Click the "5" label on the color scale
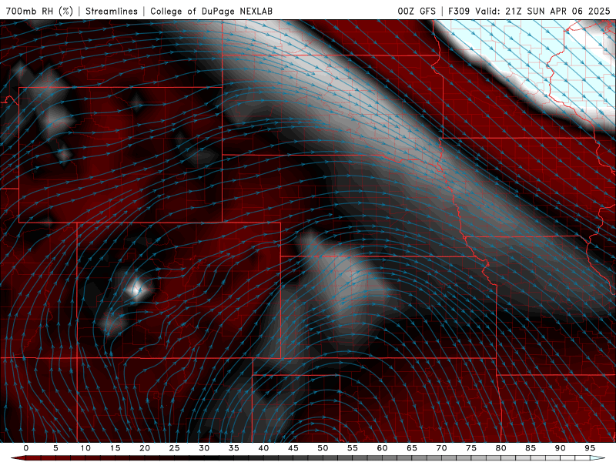 click(55, 448)
